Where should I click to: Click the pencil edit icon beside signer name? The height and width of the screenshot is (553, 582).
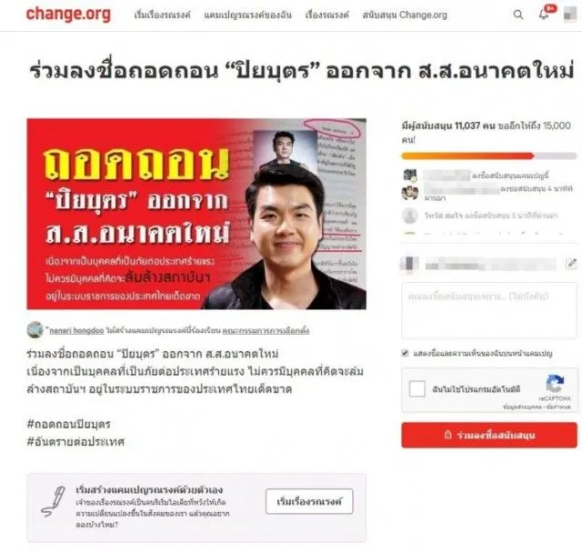(572, 264)
